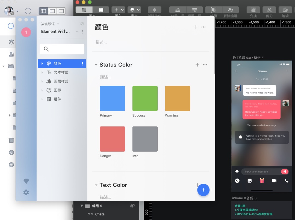The height and width of the screenshot is (220, 295).
Task: Click the bring forward toolbar button
Action: (178, 10)
